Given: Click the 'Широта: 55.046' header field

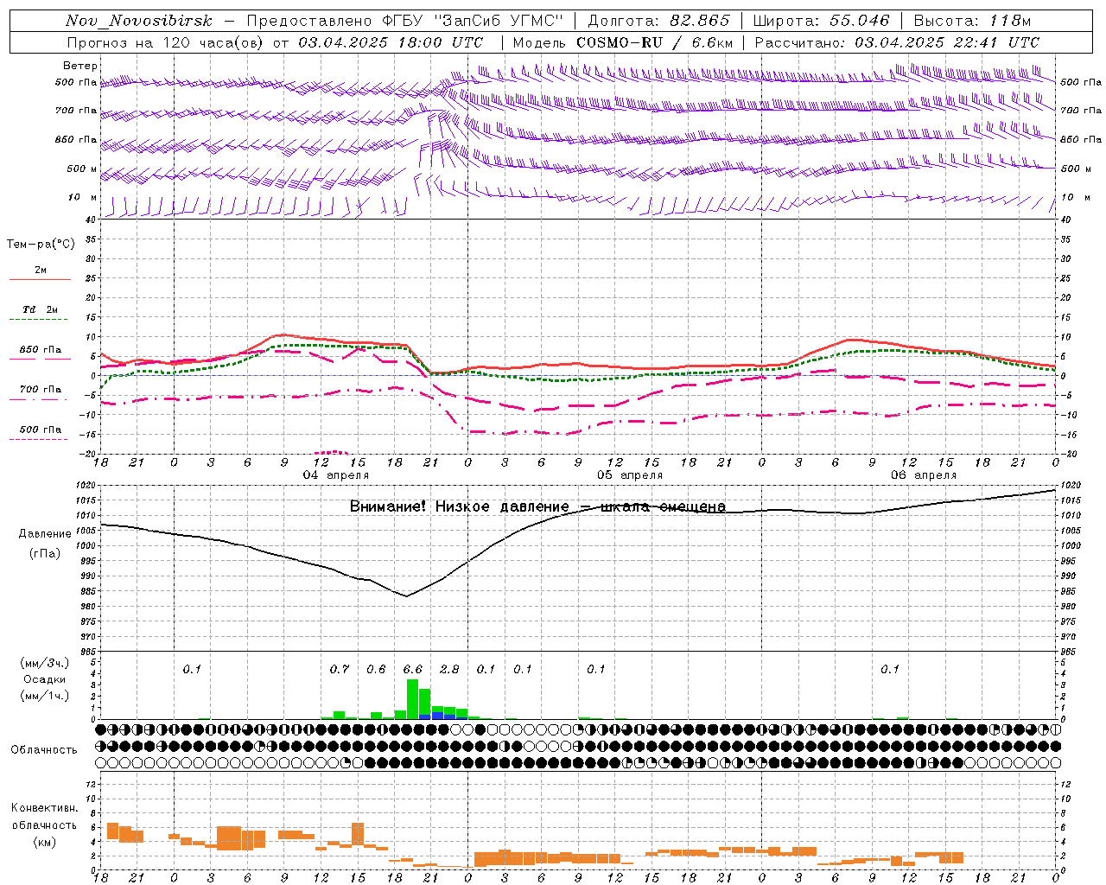Looking at the screenshot, I should pos(821,21).
